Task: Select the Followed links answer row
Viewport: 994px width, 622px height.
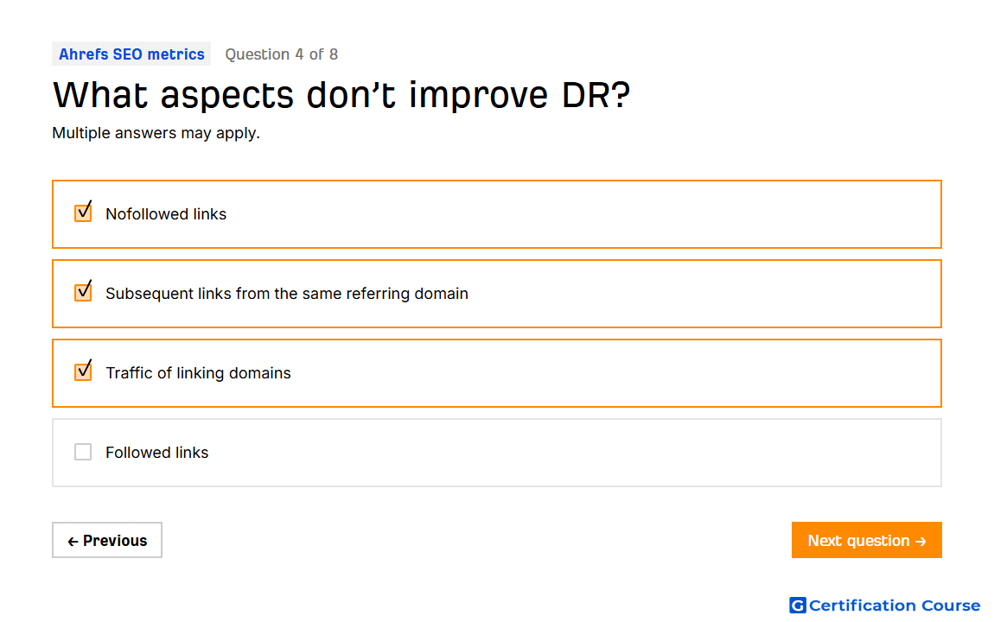Action: (496, 453)
